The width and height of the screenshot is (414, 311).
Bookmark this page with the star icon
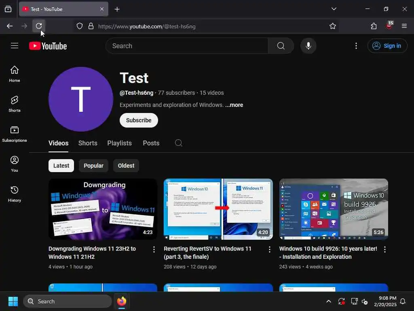333,26
